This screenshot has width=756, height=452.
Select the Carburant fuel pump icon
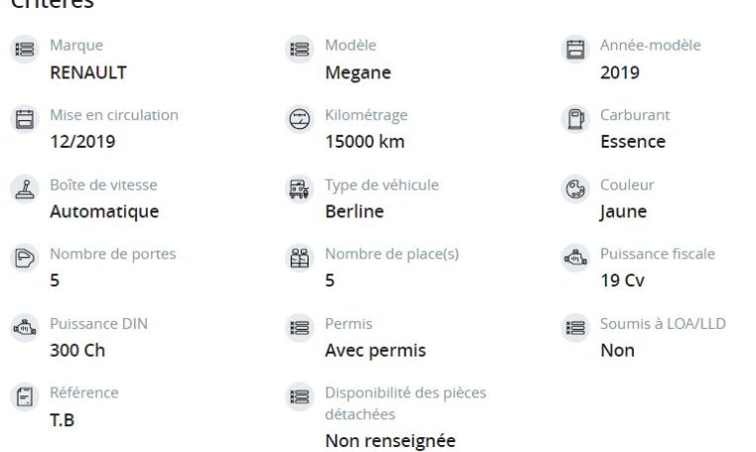[575, 119]
